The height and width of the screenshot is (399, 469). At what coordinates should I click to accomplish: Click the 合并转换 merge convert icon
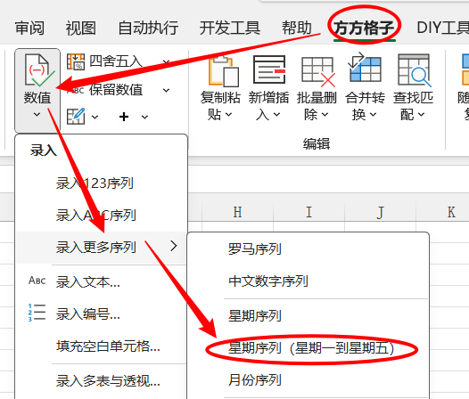click(x=365, y=68)
